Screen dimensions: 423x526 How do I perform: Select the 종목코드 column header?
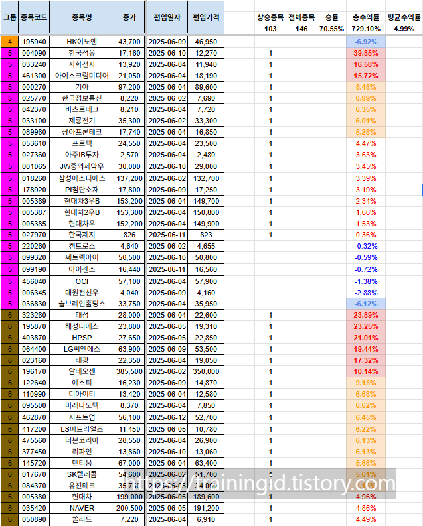pyautogui.click(x=34, y=17)
